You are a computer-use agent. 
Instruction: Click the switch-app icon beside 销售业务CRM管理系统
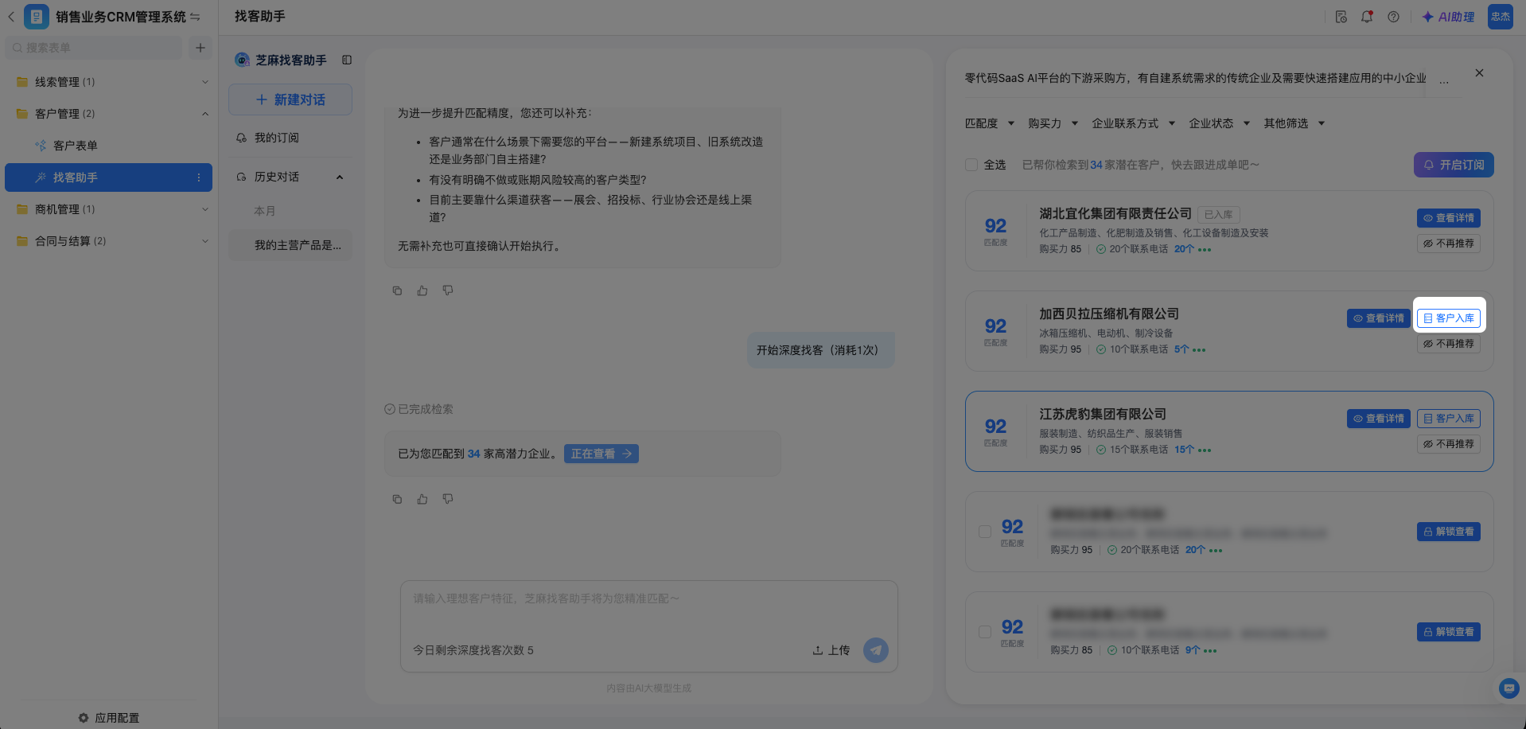[195, 17]
